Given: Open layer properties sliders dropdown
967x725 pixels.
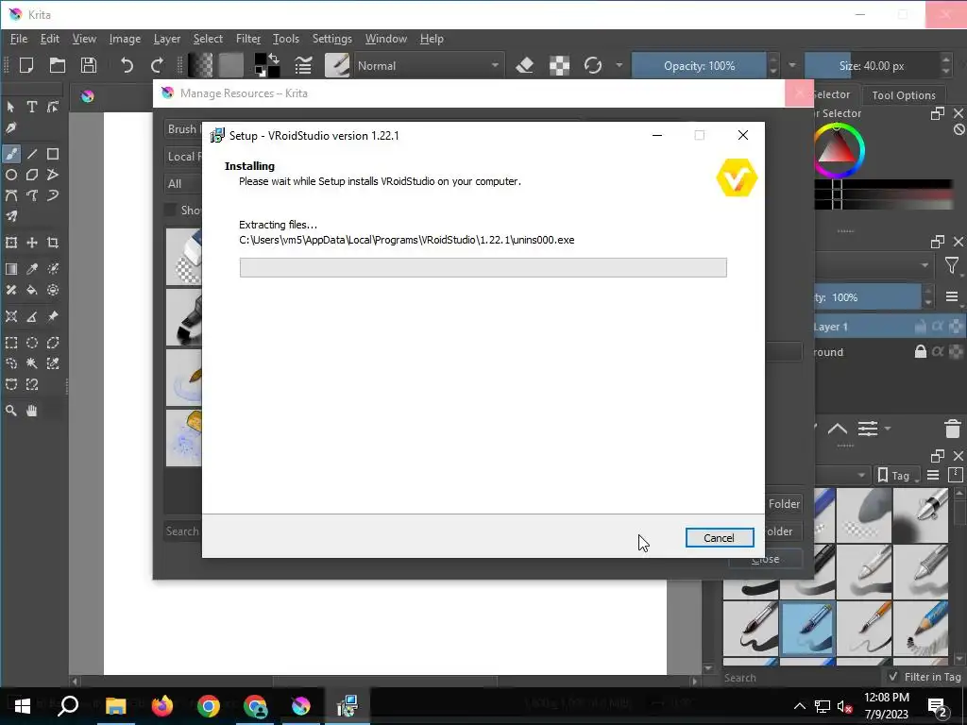Looking at the screenshot, I should click(872, 429).
